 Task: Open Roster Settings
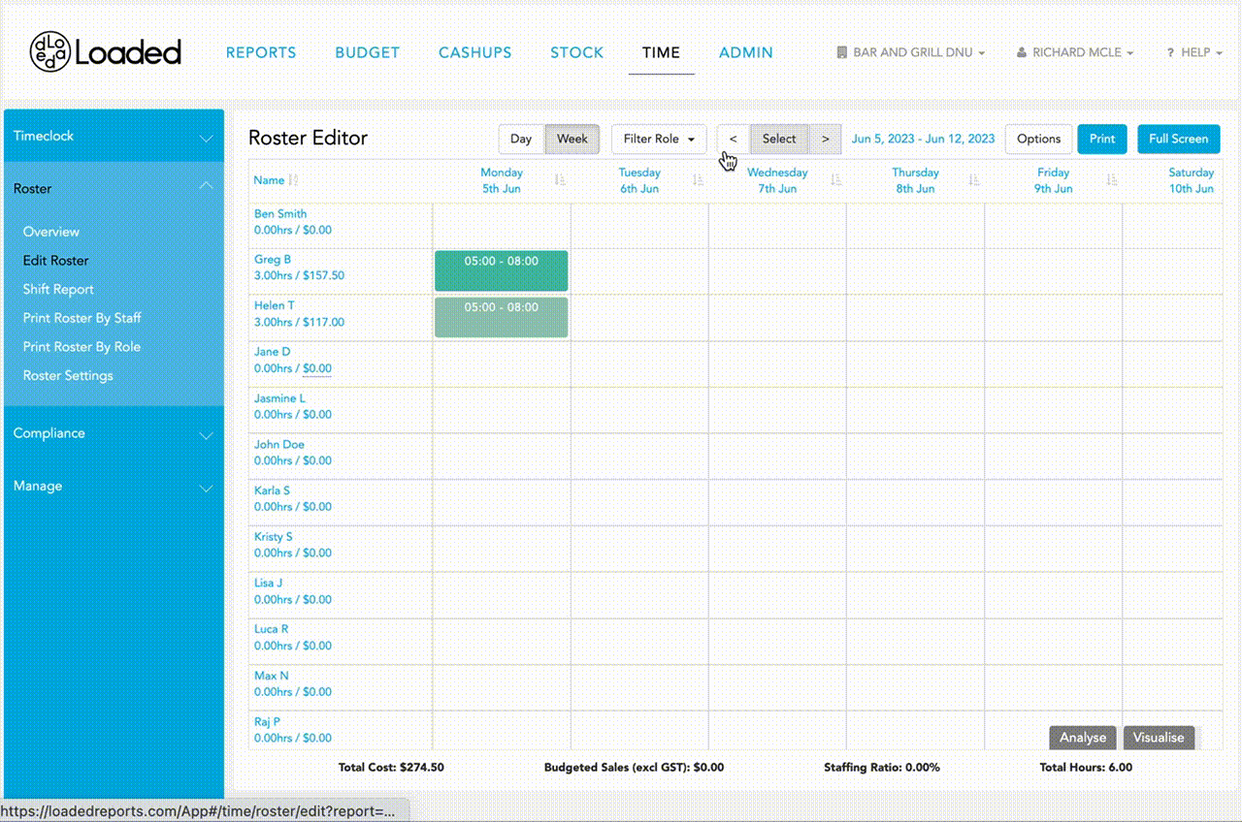68,375
